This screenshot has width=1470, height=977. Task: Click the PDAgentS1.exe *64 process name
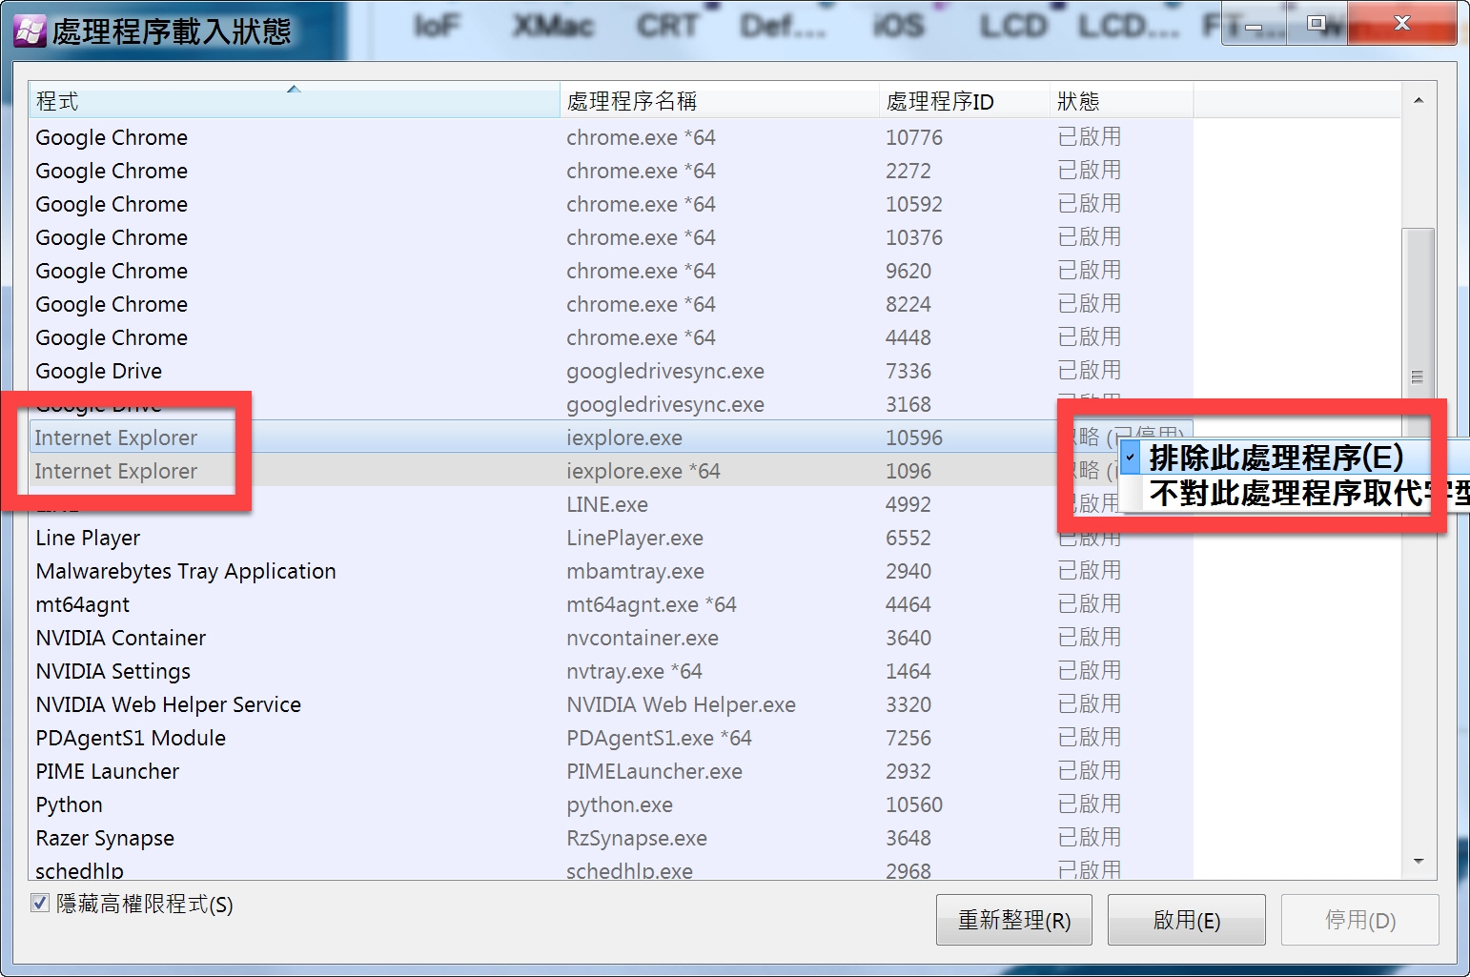pos(659,738)
